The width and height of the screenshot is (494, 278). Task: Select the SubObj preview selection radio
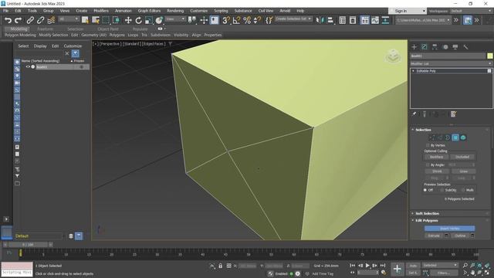click(x=442, y=190)
